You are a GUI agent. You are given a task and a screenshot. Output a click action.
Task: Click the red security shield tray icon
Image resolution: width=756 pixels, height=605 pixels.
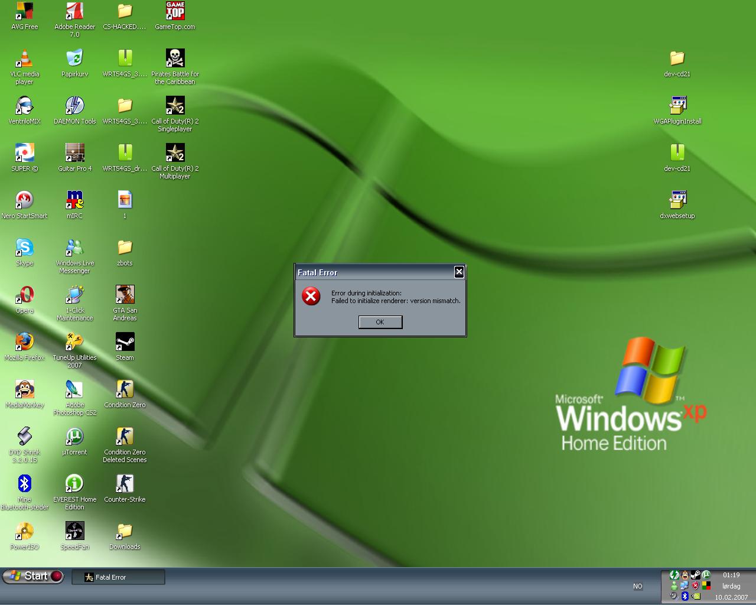click(695, 586)
